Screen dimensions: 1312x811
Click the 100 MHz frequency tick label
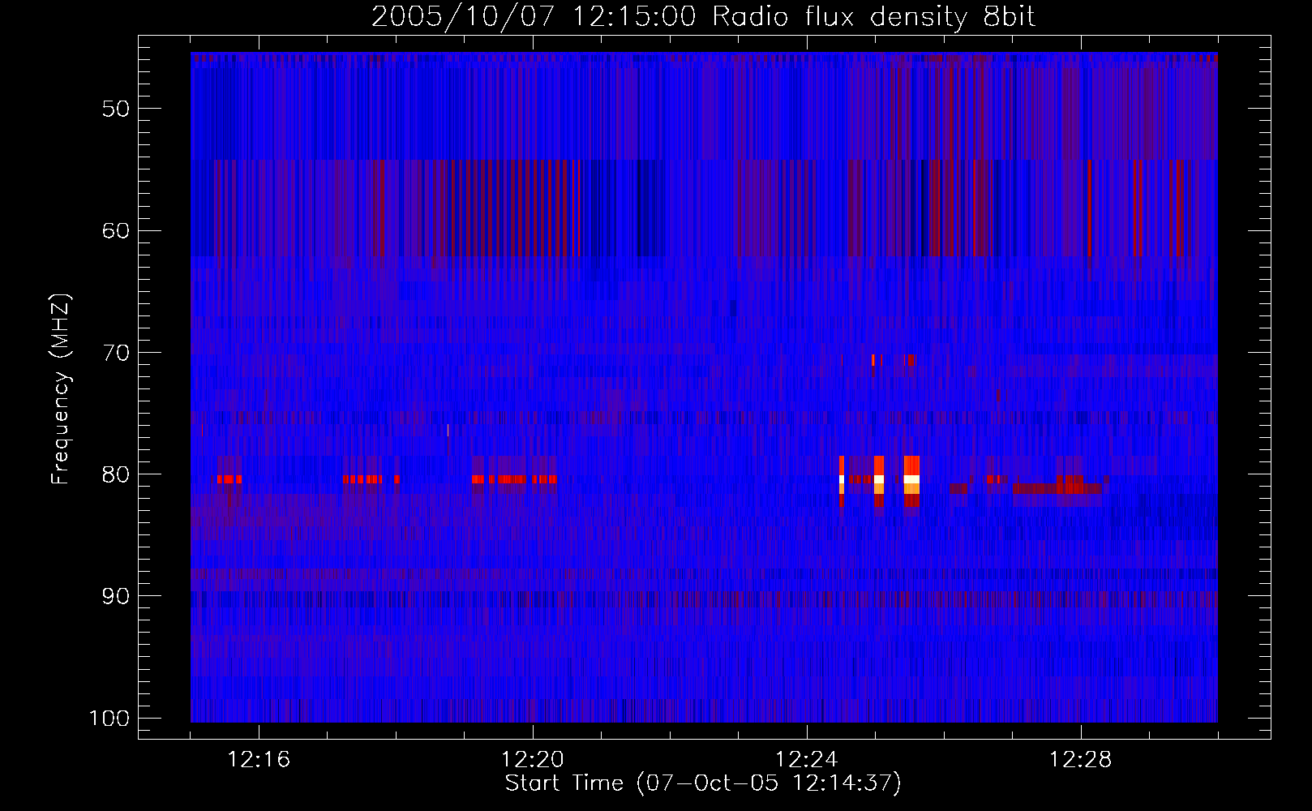click(x=109, y=719)
